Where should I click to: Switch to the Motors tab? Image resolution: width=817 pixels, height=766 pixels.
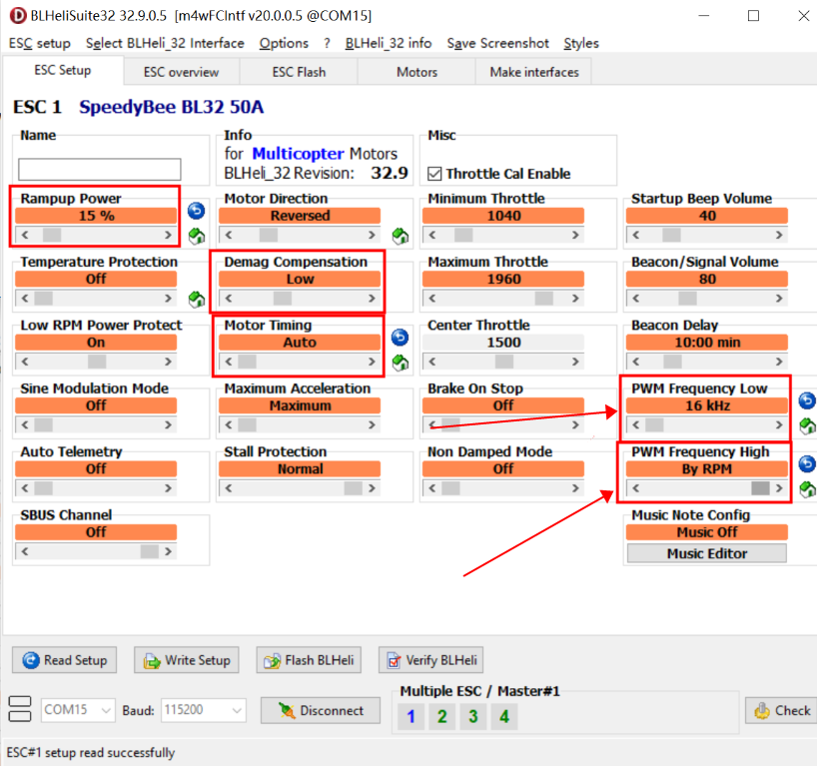coord(416,72)
